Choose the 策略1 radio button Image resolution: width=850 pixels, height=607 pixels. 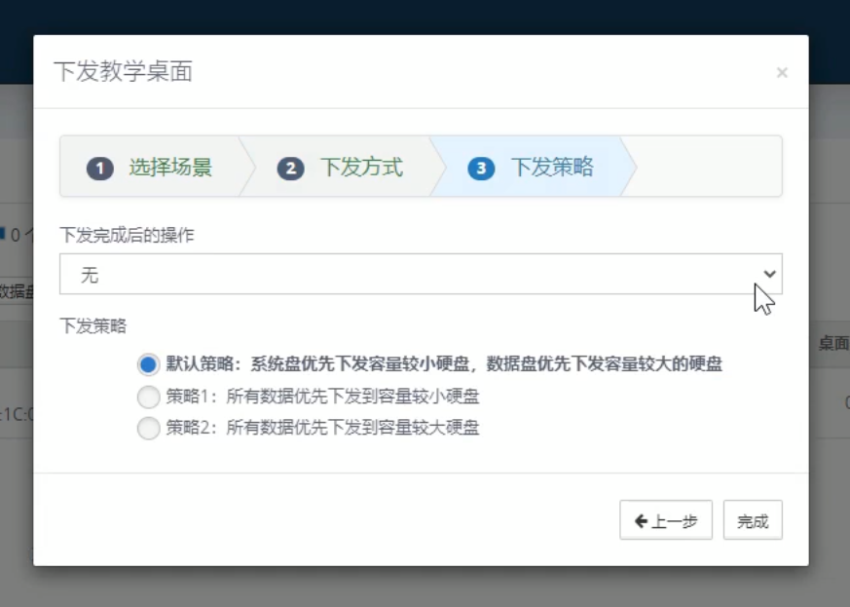(x=148, y=397)
